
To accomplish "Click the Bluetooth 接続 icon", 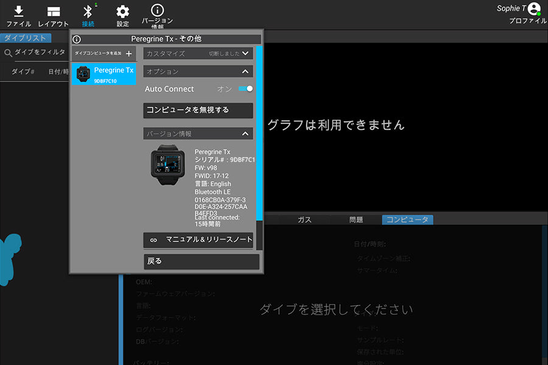I will pos(88,11).
